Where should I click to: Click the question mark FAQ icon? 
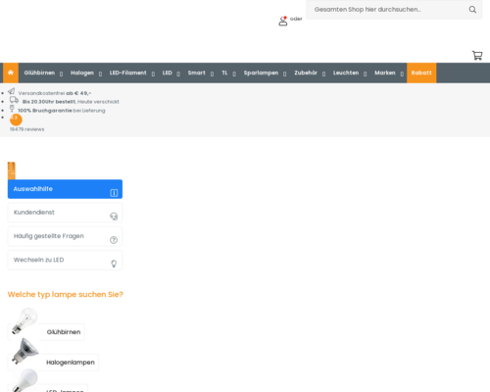click(114, 240)
